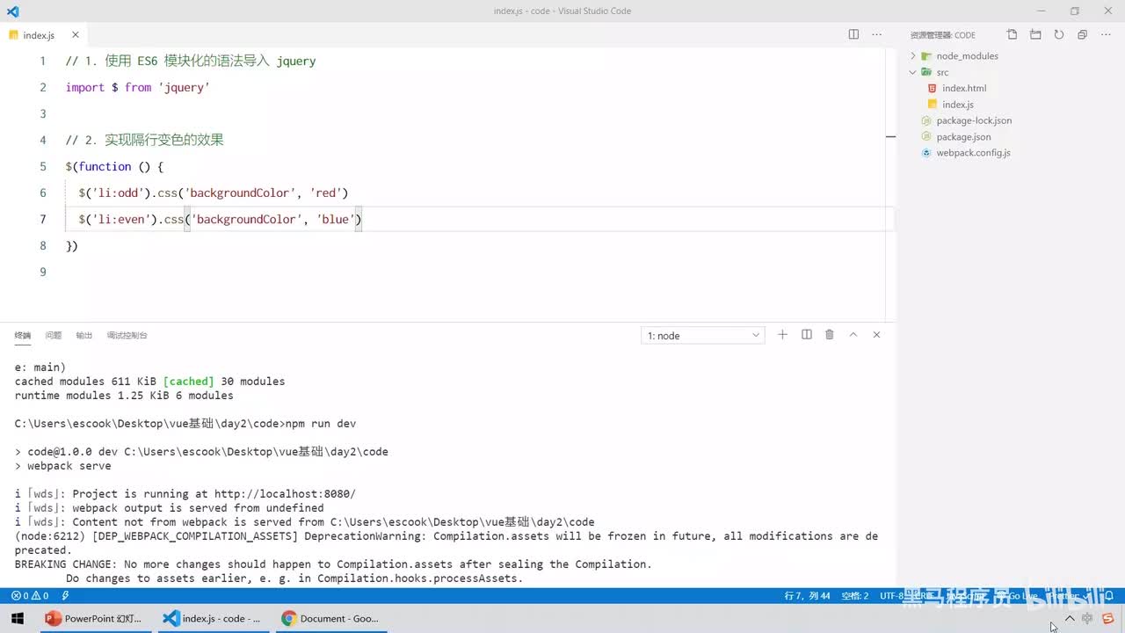Screen dimensions: 1125x633
Task: Click the VS Code index.js taskbar button
Action: click(x=212, y=618)
